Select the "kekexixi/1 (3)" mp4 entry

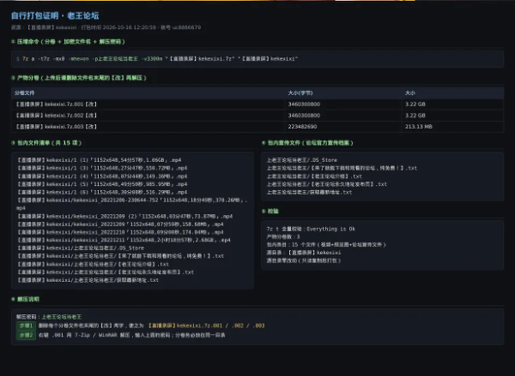pyautogui.click(x=102, y=168)
